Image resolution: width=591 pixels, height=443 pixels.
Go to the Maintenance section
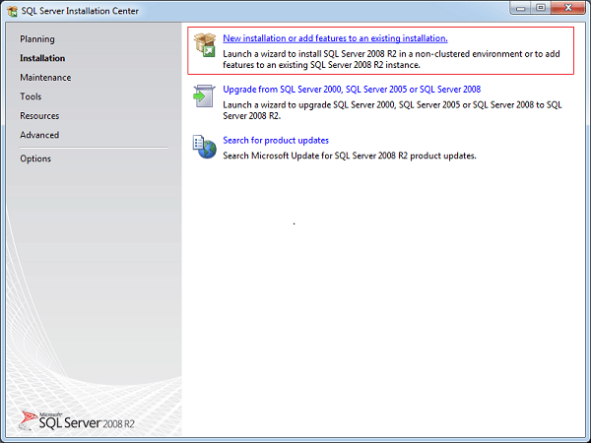point(45,77)
